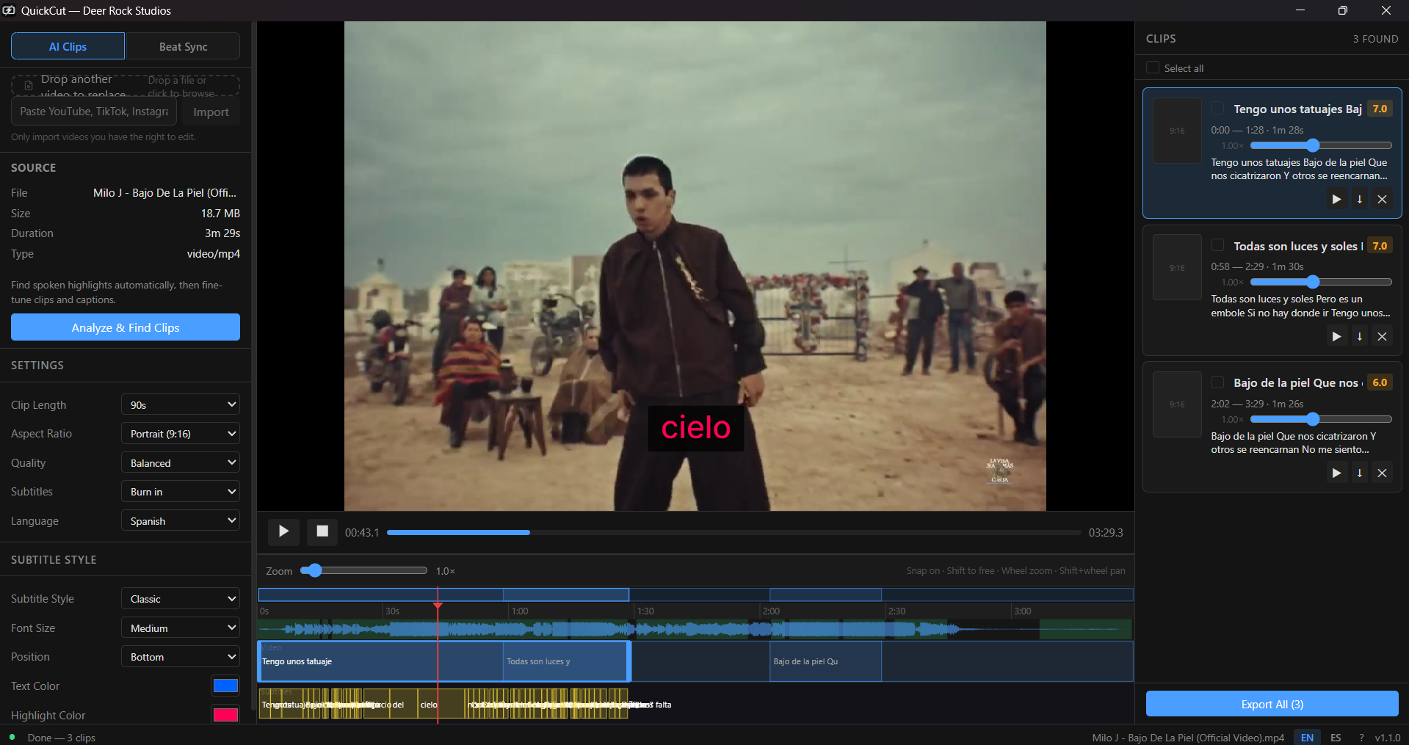Click the file name 'Milo J - Bajo De La Piel (Offi...'
Viewport: 1409px width, 745px height.
(165, 193)
